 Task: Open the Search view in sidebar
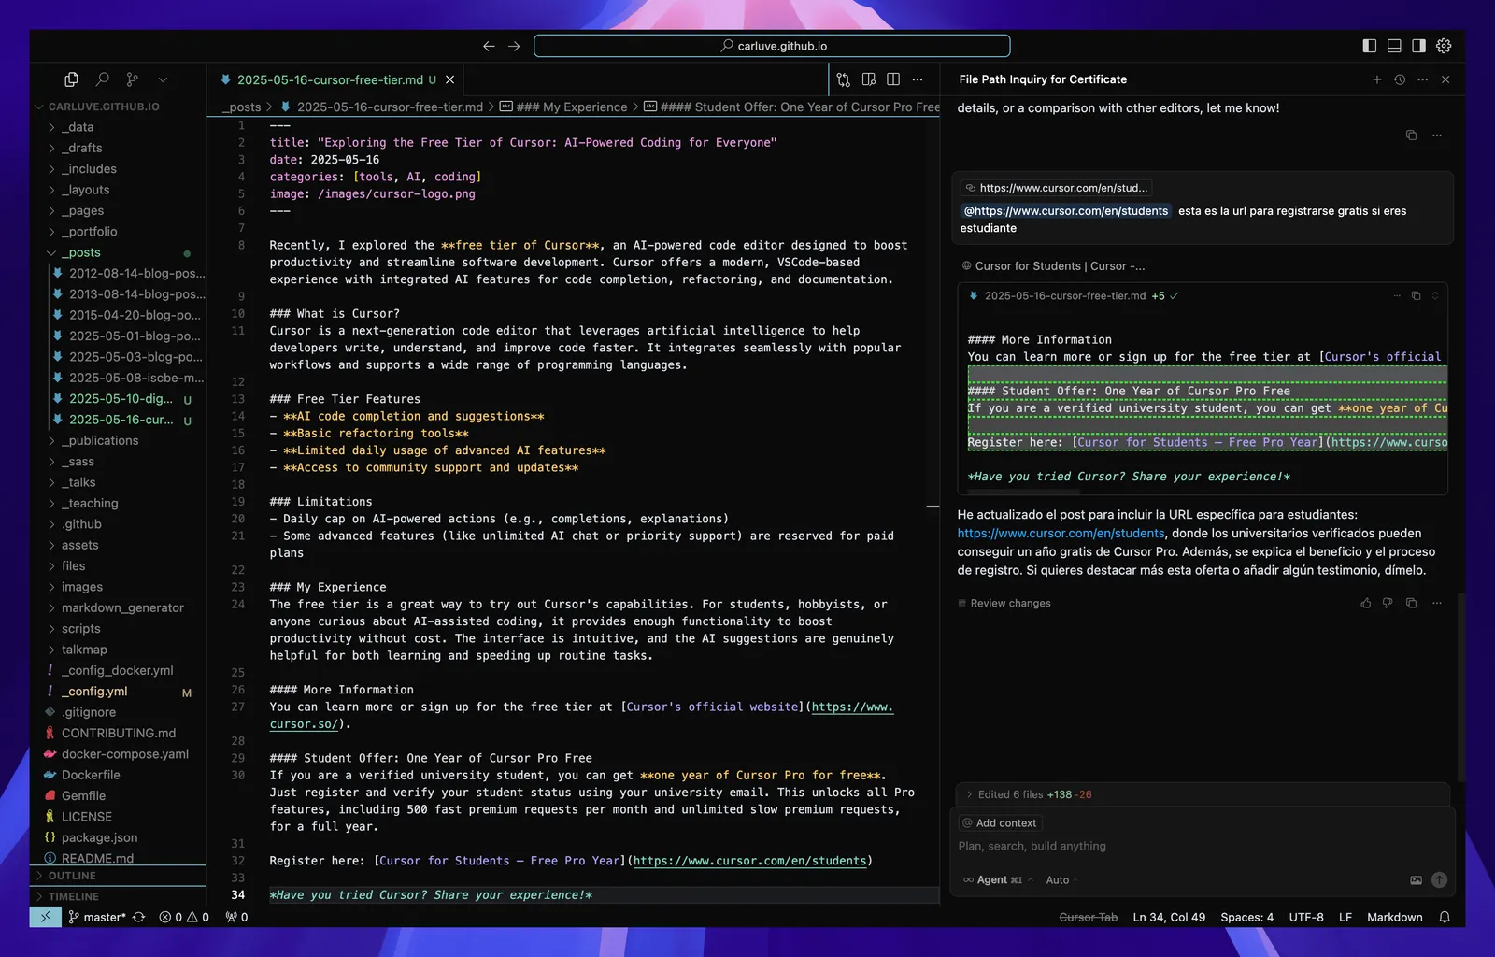tap(103, 79)
